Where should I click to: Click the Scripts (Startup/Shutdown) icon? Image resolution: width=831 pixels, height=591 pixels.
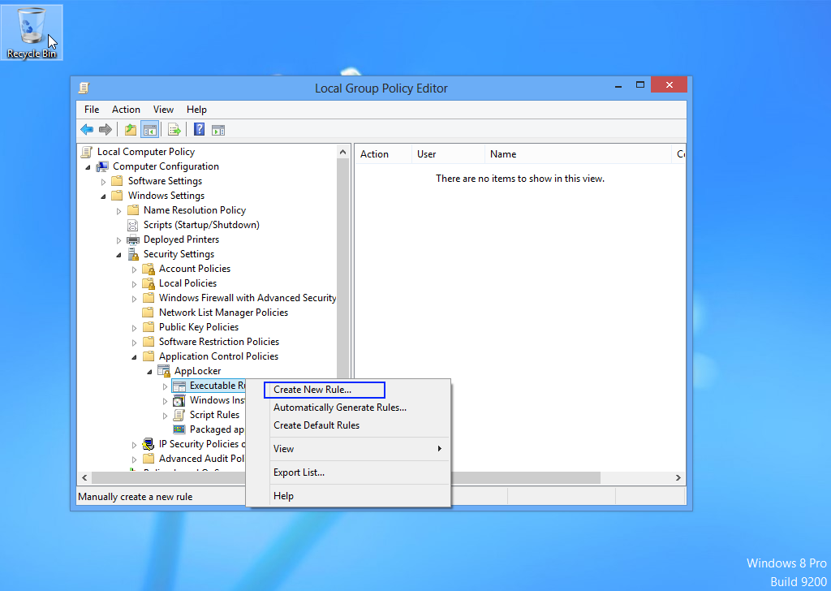132,225
